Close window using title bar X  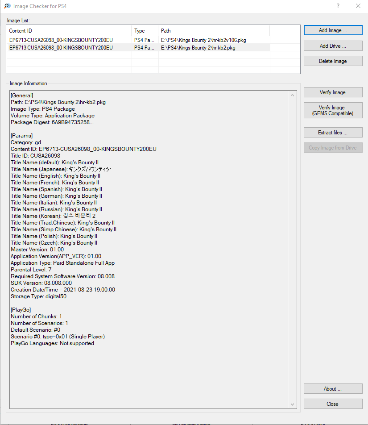(x=358, y=6)
